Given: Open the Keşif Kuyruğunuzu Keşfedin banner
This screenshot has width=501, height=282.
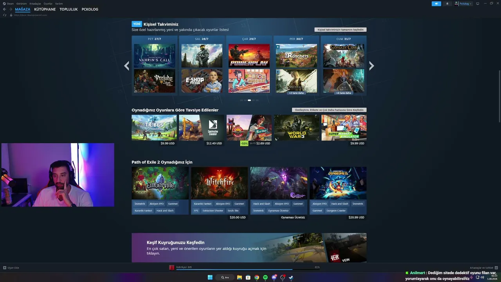Looking at the screenshot, I should pyautogui.click(x=249, y=248).
